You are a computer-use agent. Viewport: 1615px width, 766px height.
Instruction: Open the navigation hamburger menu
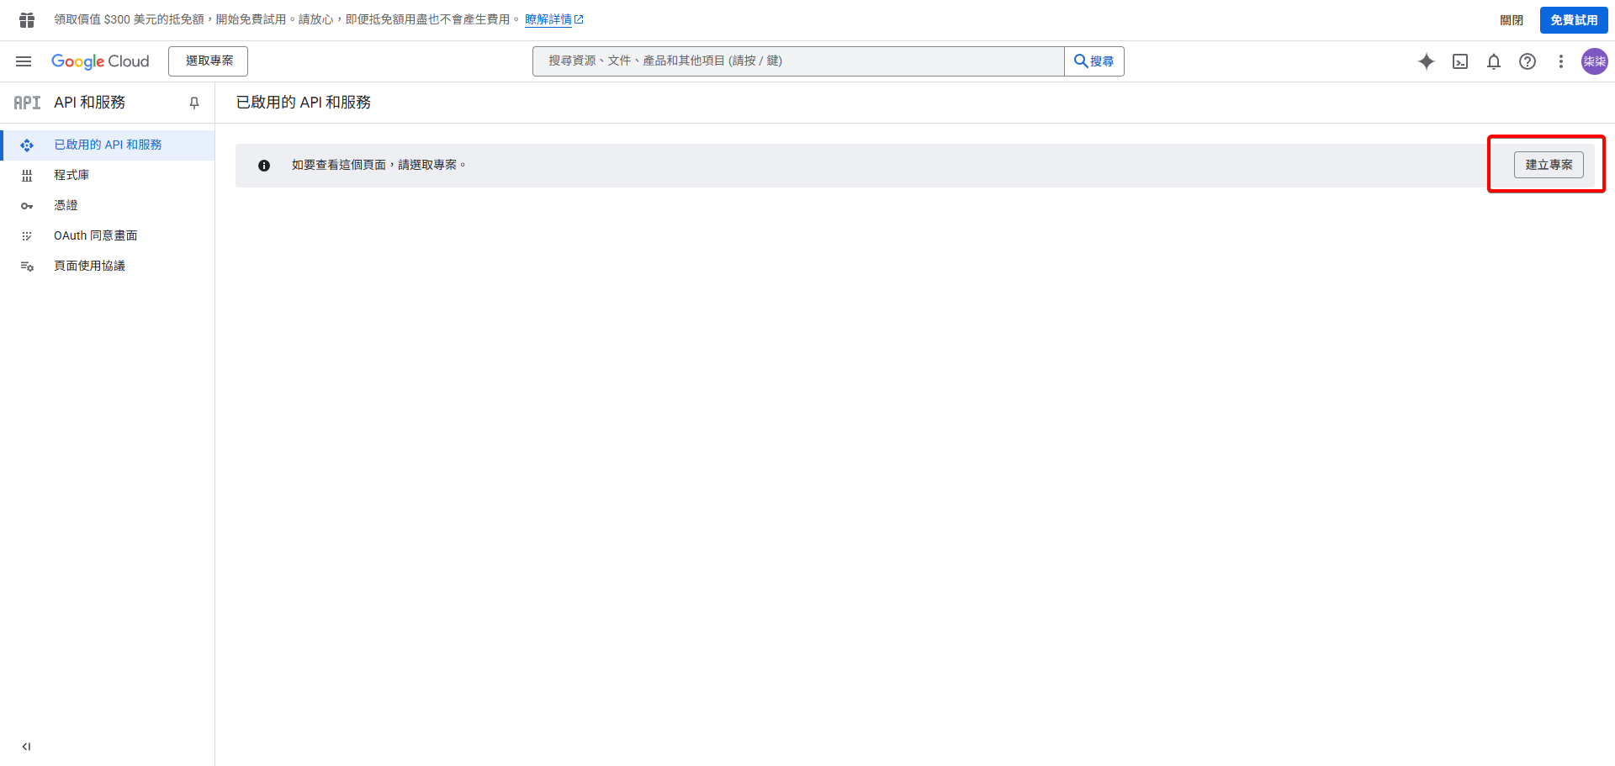[24, 61]
